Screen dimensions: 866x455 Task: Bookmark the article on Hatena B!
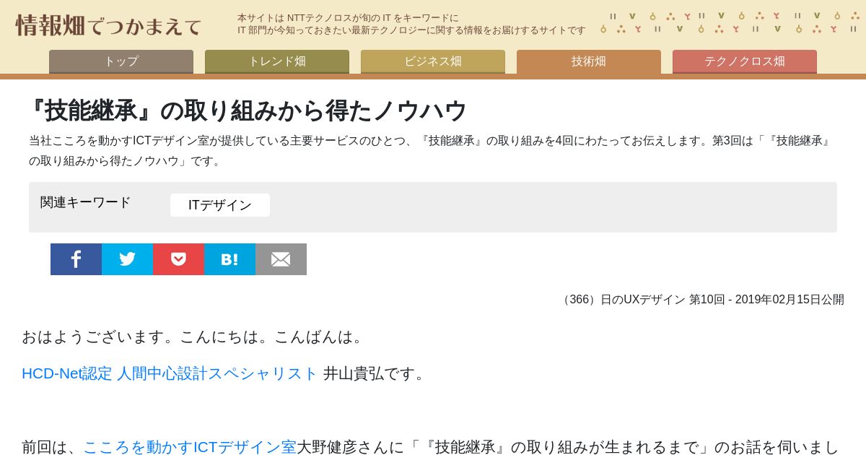229,259
